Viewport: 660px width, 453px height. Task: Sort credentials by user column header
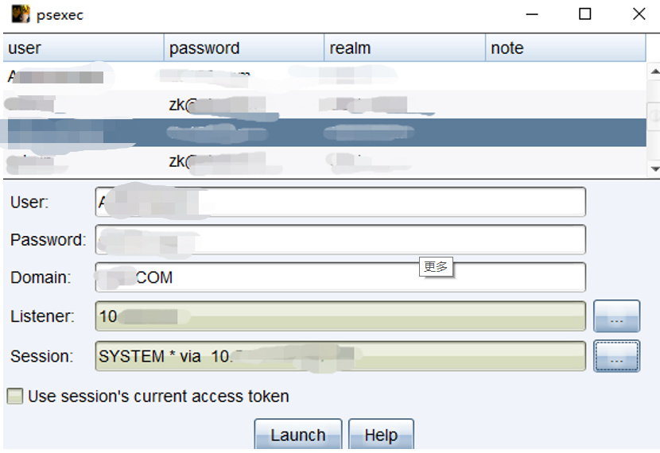83,48
